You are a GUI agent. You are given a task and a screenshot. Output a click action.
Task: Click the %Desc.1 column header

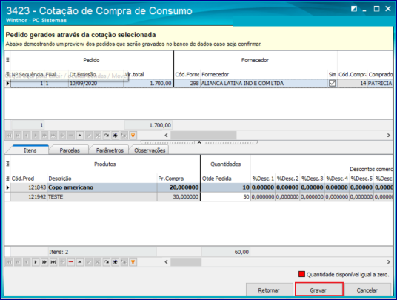pyautogui.click(x=263, y=179)
